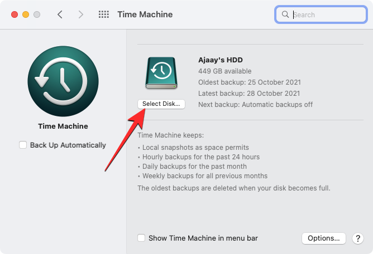Enable Back Up Automatically checkbox
This screenshot has width=373, height=254.
[23, 145]
